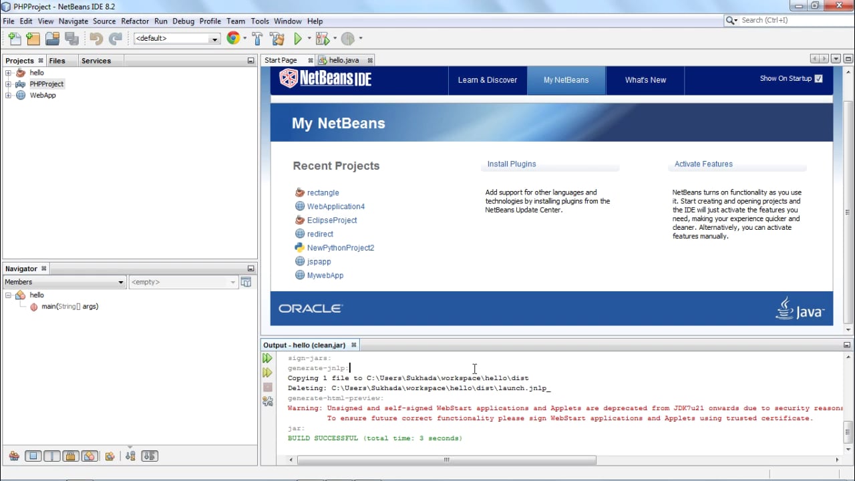The height and width of the screenshot is (481, 855).
Task: Open the <default> configuration combo box
Action: [177, 39]
